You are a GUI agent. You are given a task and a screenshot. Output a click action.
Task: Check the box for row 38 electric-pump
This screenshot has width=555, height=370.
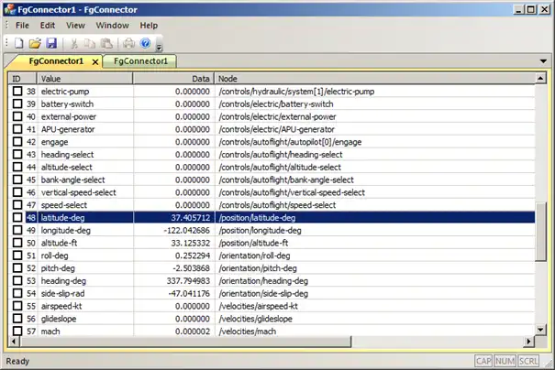(x=17, y=92)
